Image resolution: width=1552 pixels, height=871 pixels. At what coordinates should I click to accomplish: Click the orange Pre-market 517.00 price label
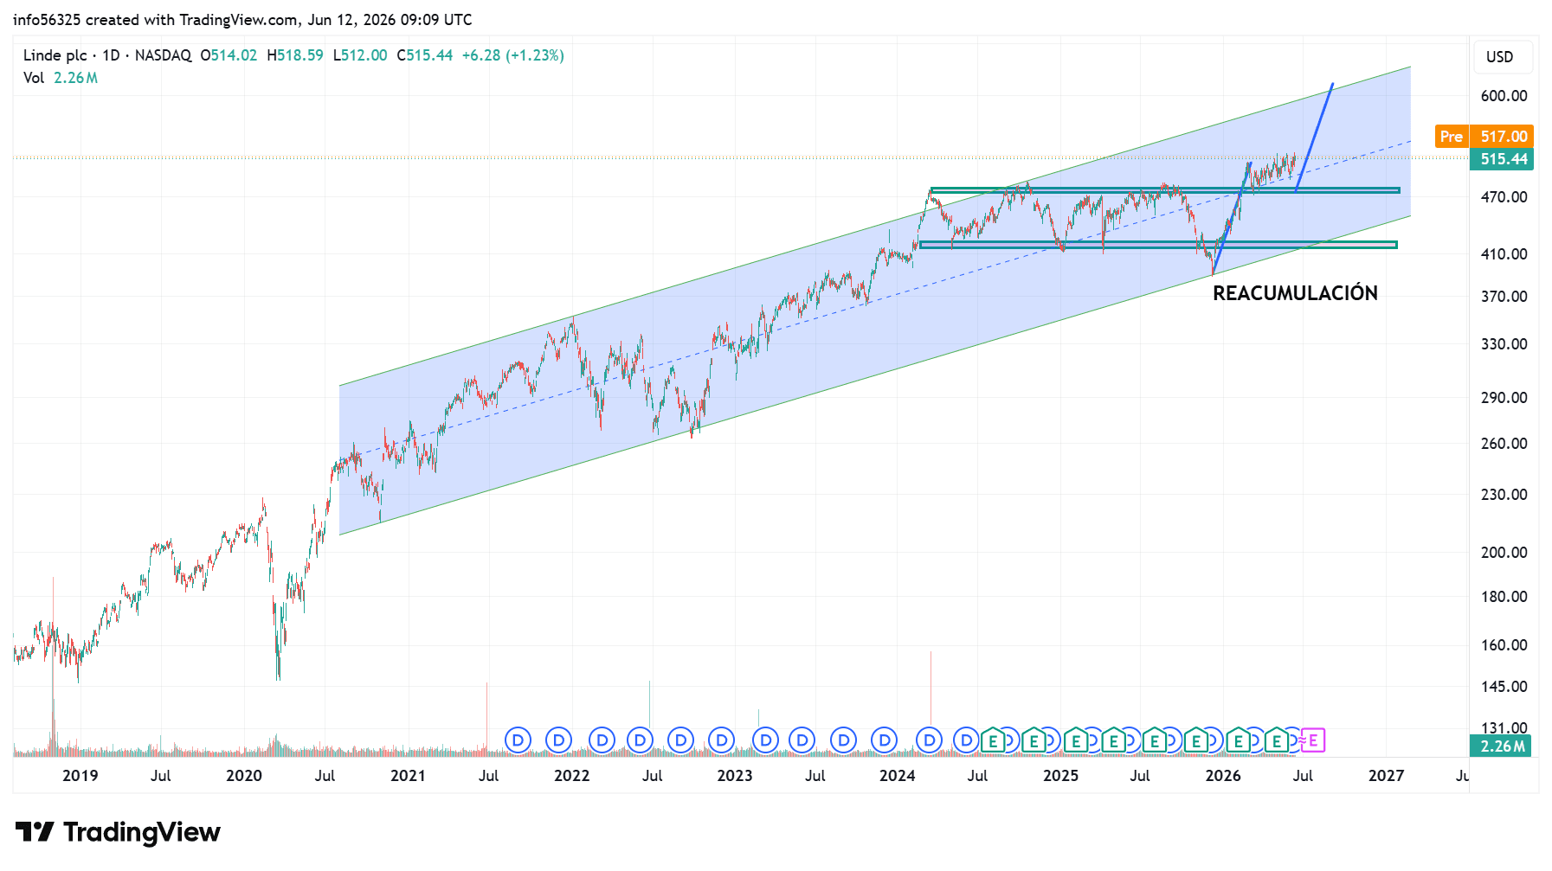tap(1484, 137)
